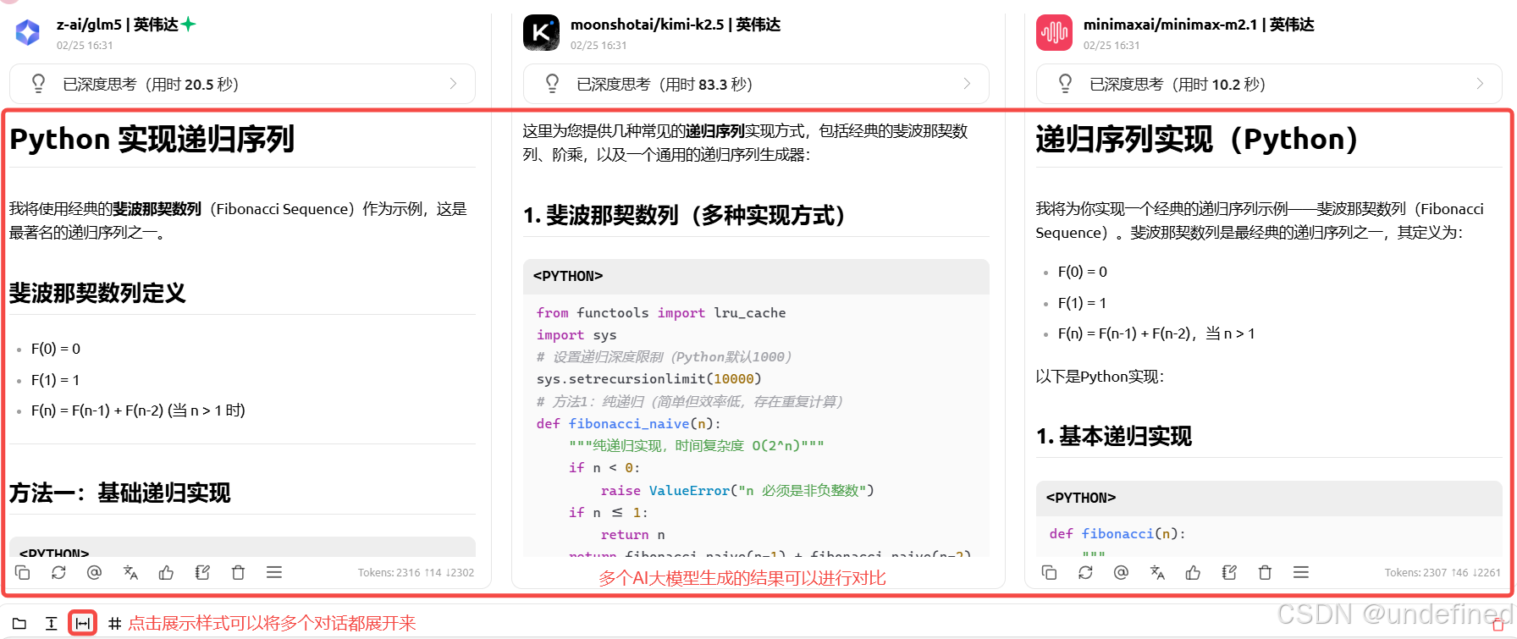
Task: Click the horizontal expand layout icon
Action: click(x=83, y=624)
